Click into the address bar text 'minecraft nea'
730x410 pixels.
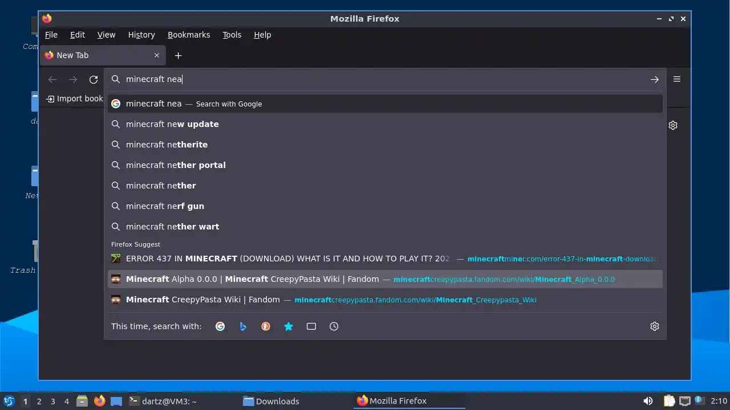tap(154, 79)
